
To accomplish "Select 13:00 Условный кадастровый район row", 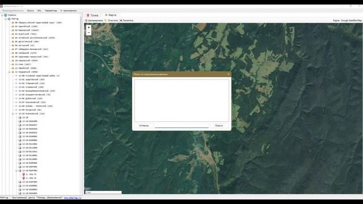I will 39,76.
